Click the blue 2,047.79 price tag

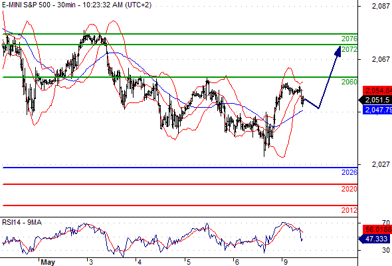coord(377,110)
